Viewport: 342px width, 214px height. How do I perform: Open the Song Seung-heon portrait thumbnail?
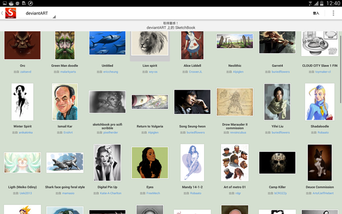pyautogui.click(x=192, y=102)
